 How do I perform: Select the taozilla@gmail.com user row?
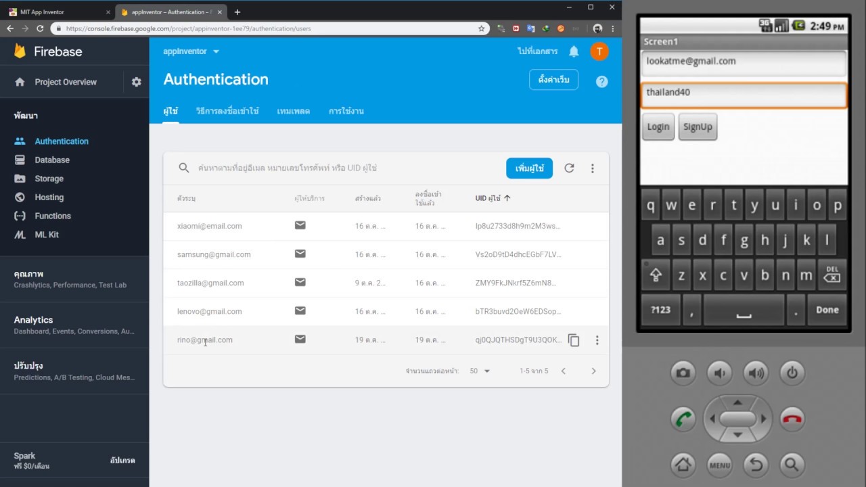[x=386, y=283]
